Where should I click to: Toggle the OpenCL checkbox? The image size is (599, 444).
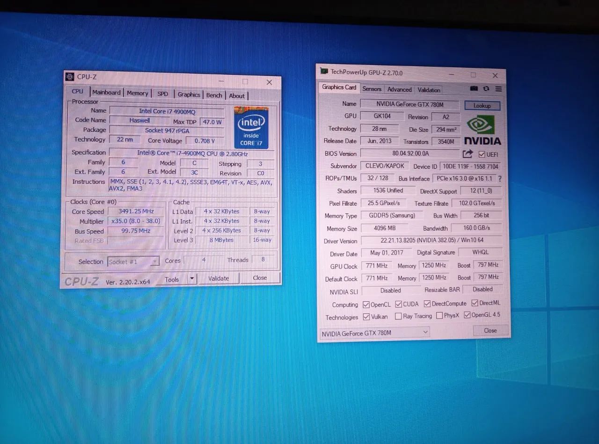366,304
